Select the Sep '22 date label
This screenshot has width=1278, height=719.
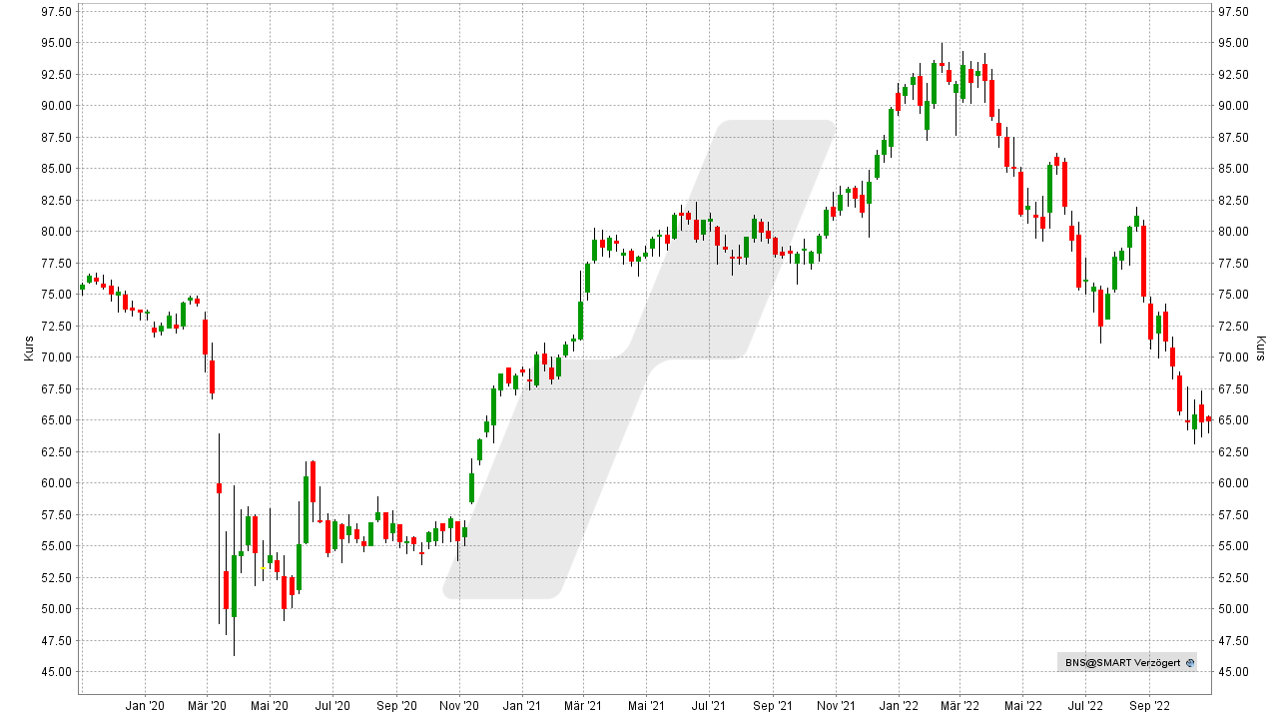click(1149, 706)
